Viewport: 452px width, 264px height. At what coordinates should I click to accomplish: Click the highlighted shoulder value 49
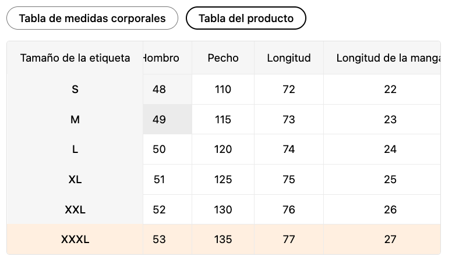pos(160,120)
